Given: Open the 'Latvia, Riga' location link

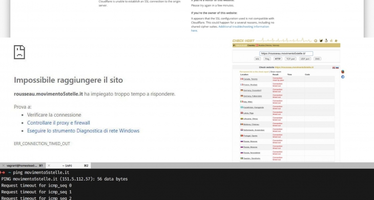Looking at the screenshot, I should coord(248,113).
